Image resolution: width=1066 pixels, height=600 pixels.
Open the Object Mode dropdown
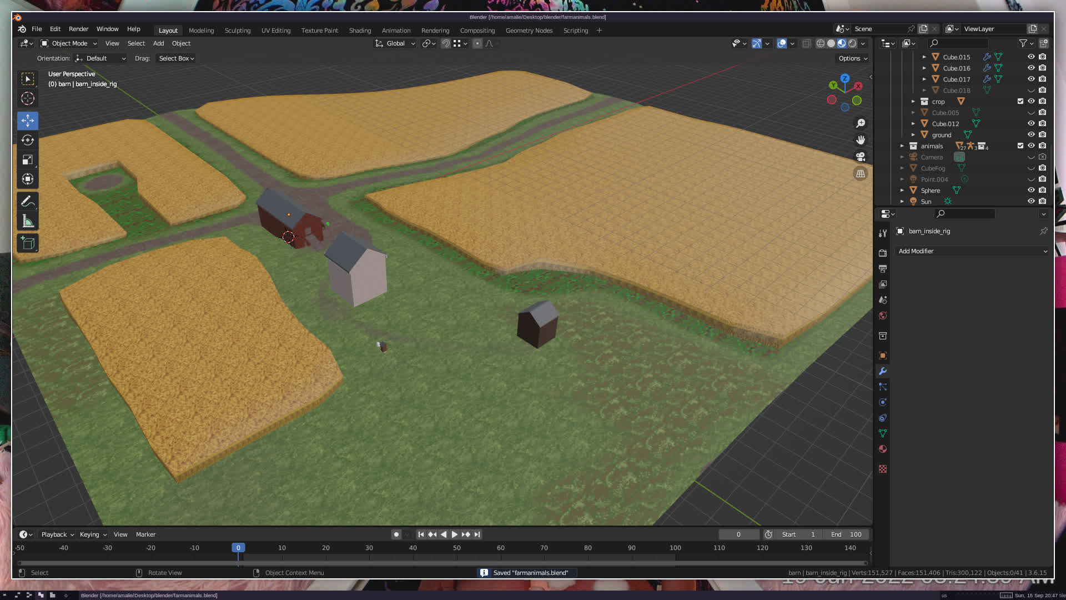click(x=69, y=43)
